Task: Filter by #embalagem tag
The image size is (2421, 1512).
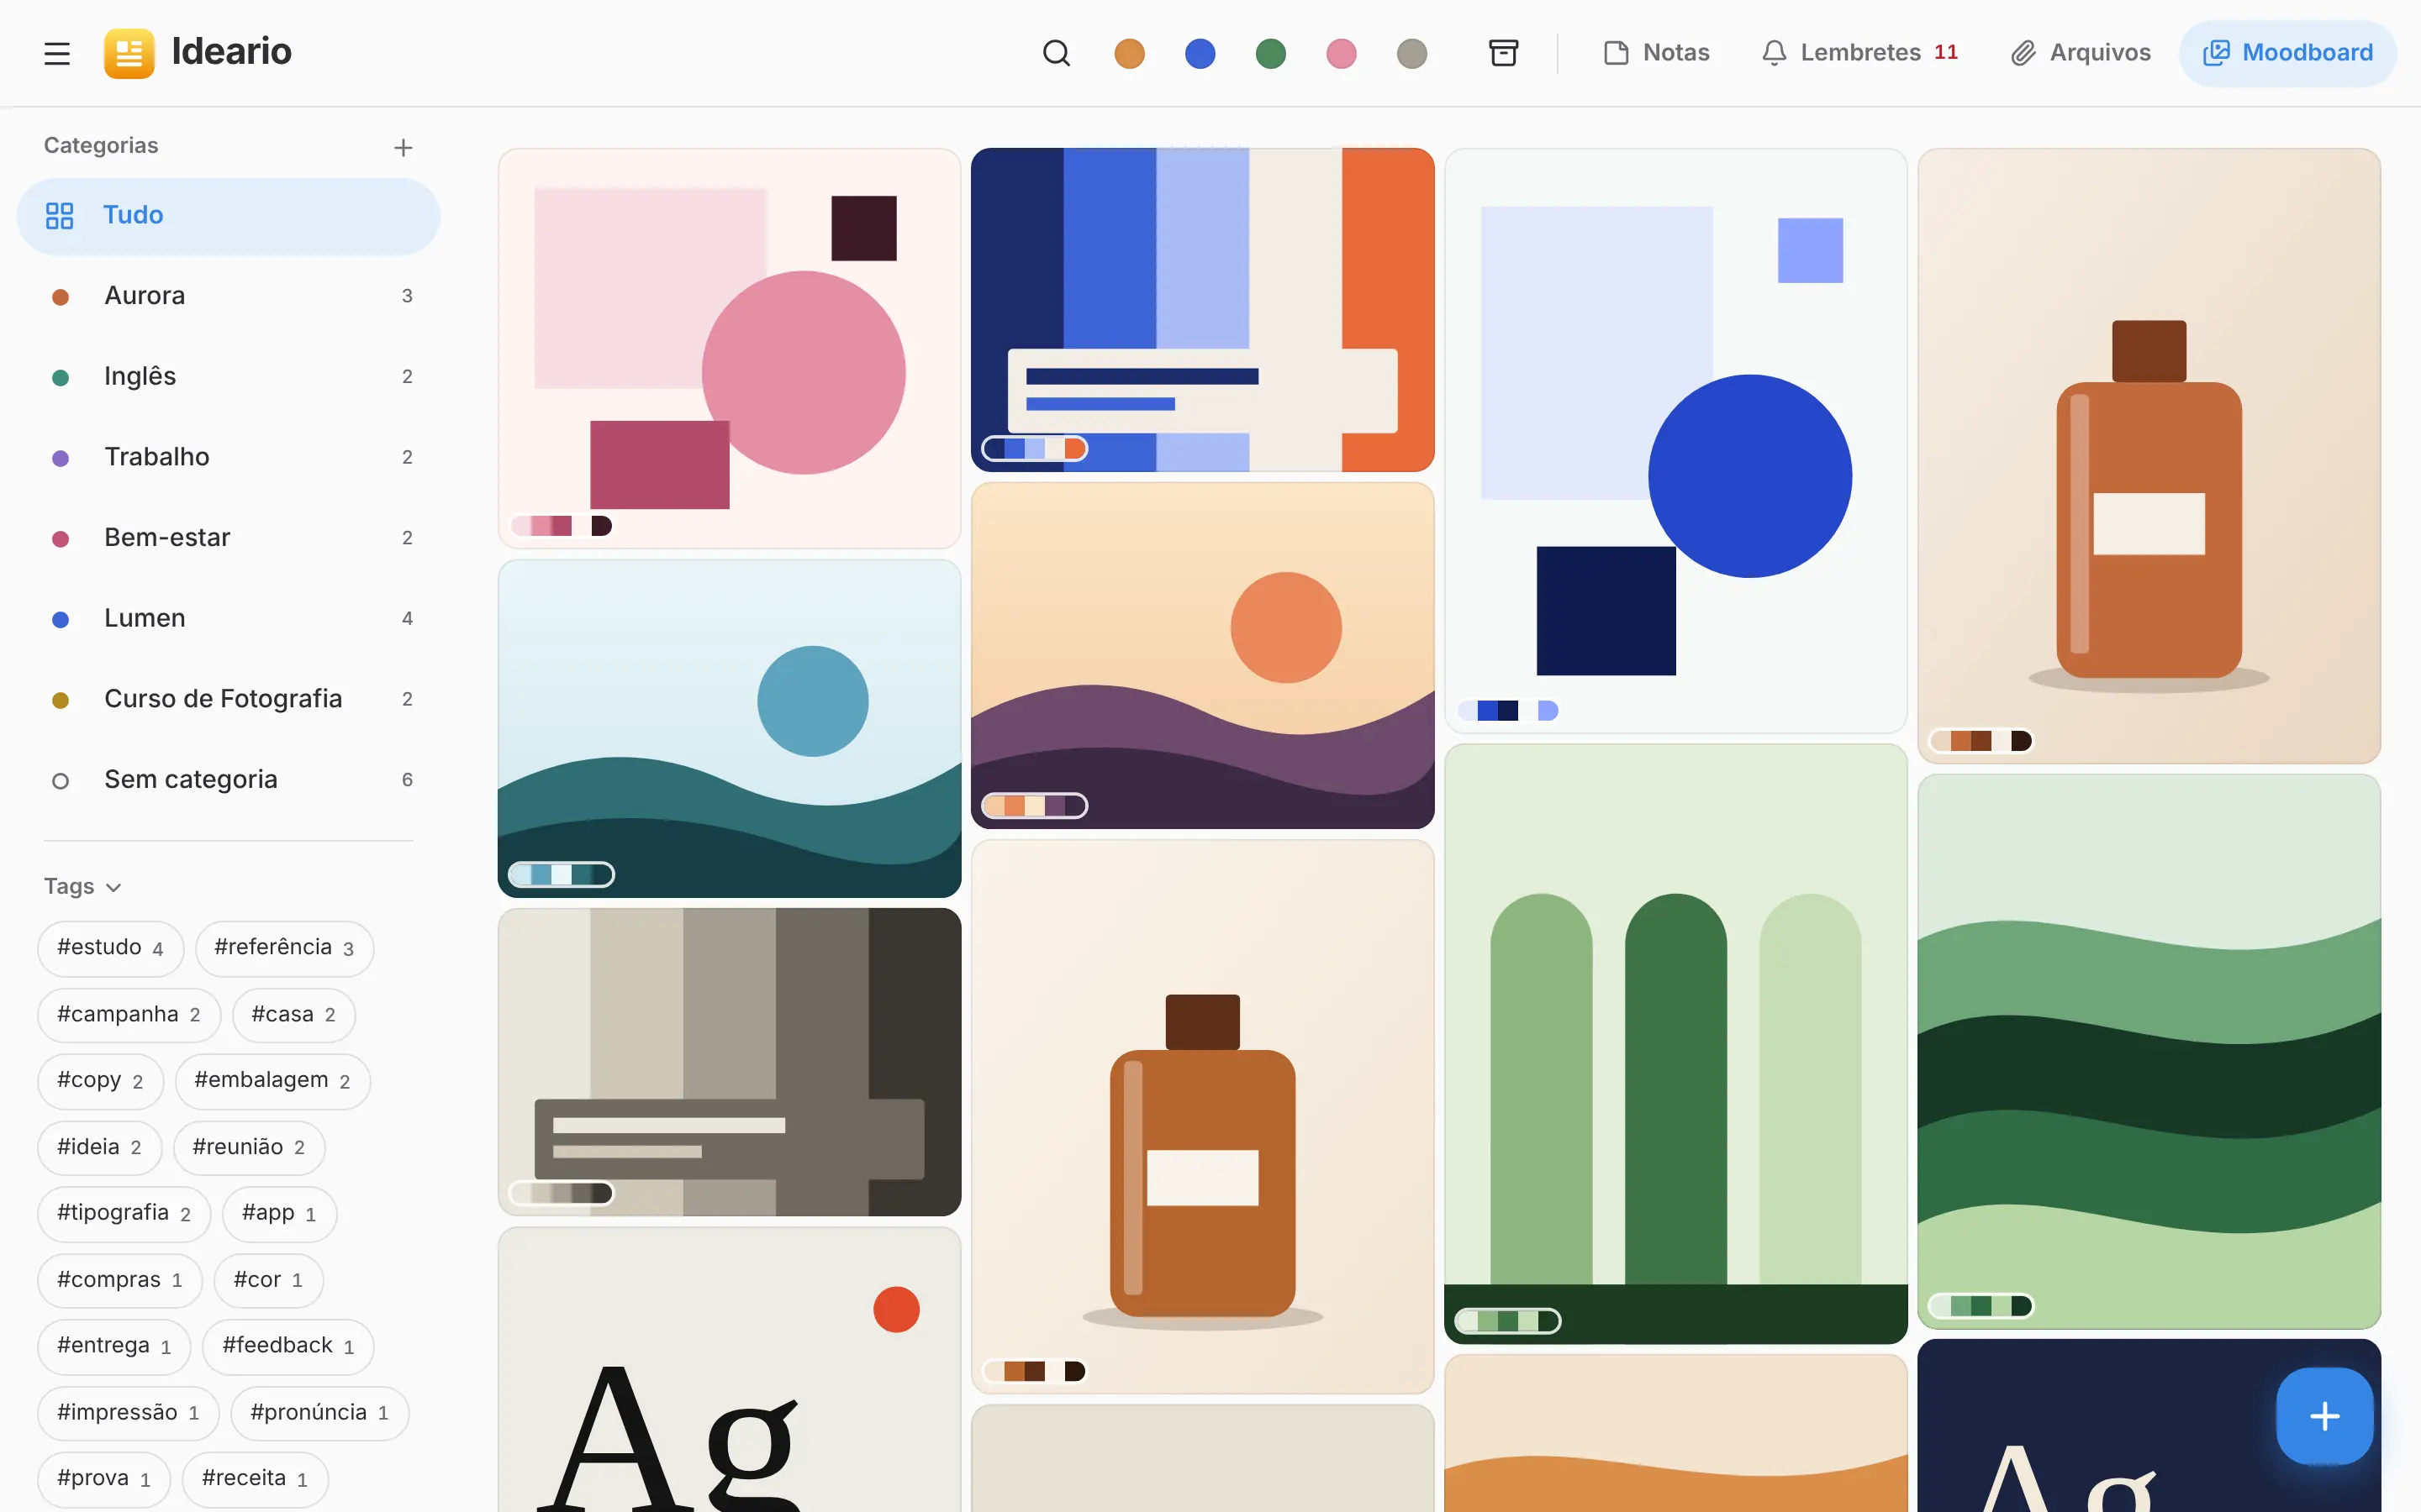Action: coord(272,1081)
